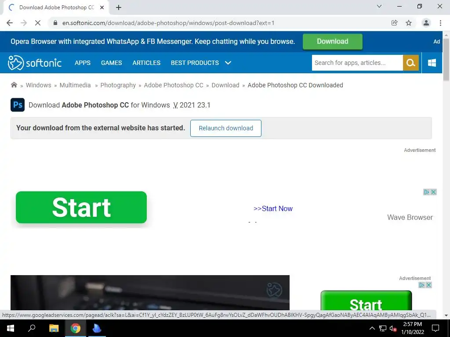This screenshot has width=450, height=337.
Task: Click the browser forward arrow
Action: click(x=24, y=23)
